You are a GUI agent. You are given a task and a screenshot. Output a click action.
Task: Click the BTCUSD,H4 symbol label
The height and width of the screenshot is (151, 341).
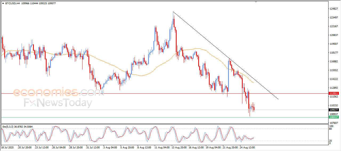13,3
